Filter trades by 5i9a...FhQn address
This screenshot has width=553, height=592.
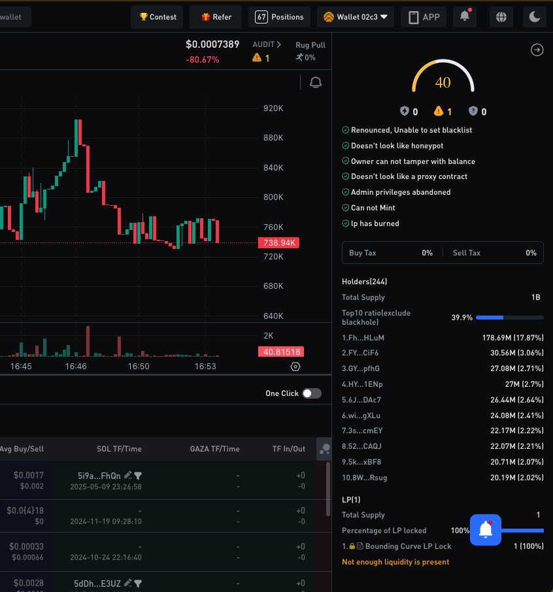pyautogui.click(x=138, y=476)
